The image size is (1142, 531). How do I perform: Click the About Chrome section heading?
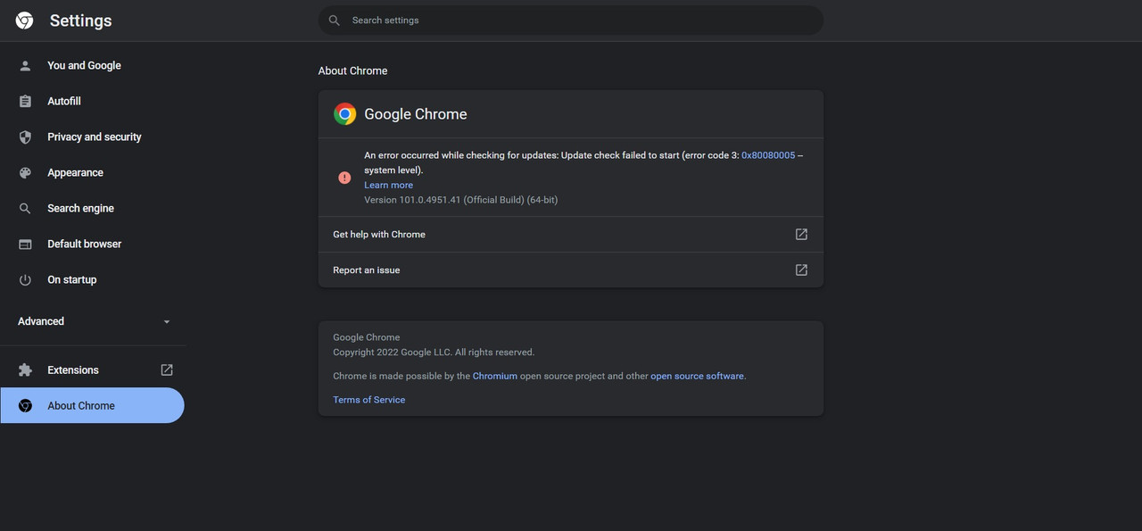353,71
